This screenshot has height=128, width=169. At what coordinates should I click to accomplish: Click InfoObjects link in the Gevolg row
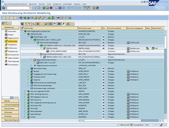pyautogui.click(x=134, y=71)
